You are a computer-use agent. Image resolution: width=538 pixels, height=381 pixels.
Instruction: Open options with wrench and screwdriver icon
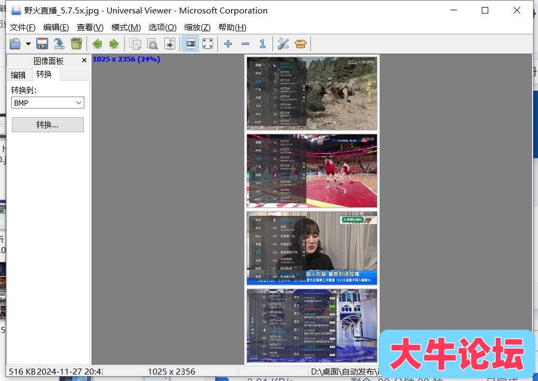pyautogui.click(x=283, y=44)
